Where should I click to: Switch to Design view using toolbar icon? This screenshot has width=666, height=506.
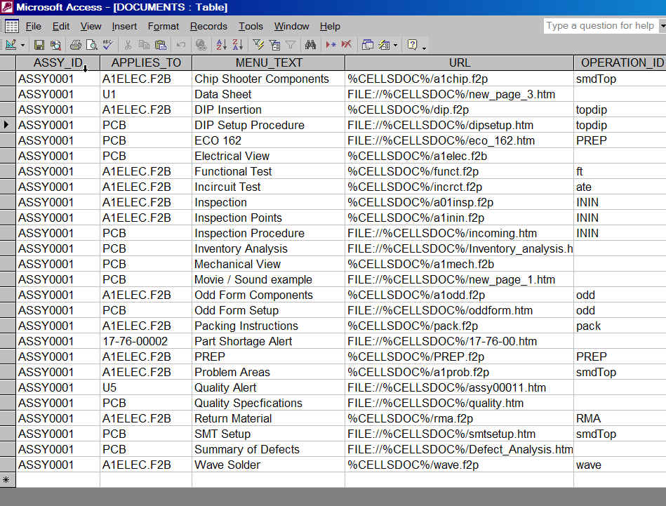11,45
